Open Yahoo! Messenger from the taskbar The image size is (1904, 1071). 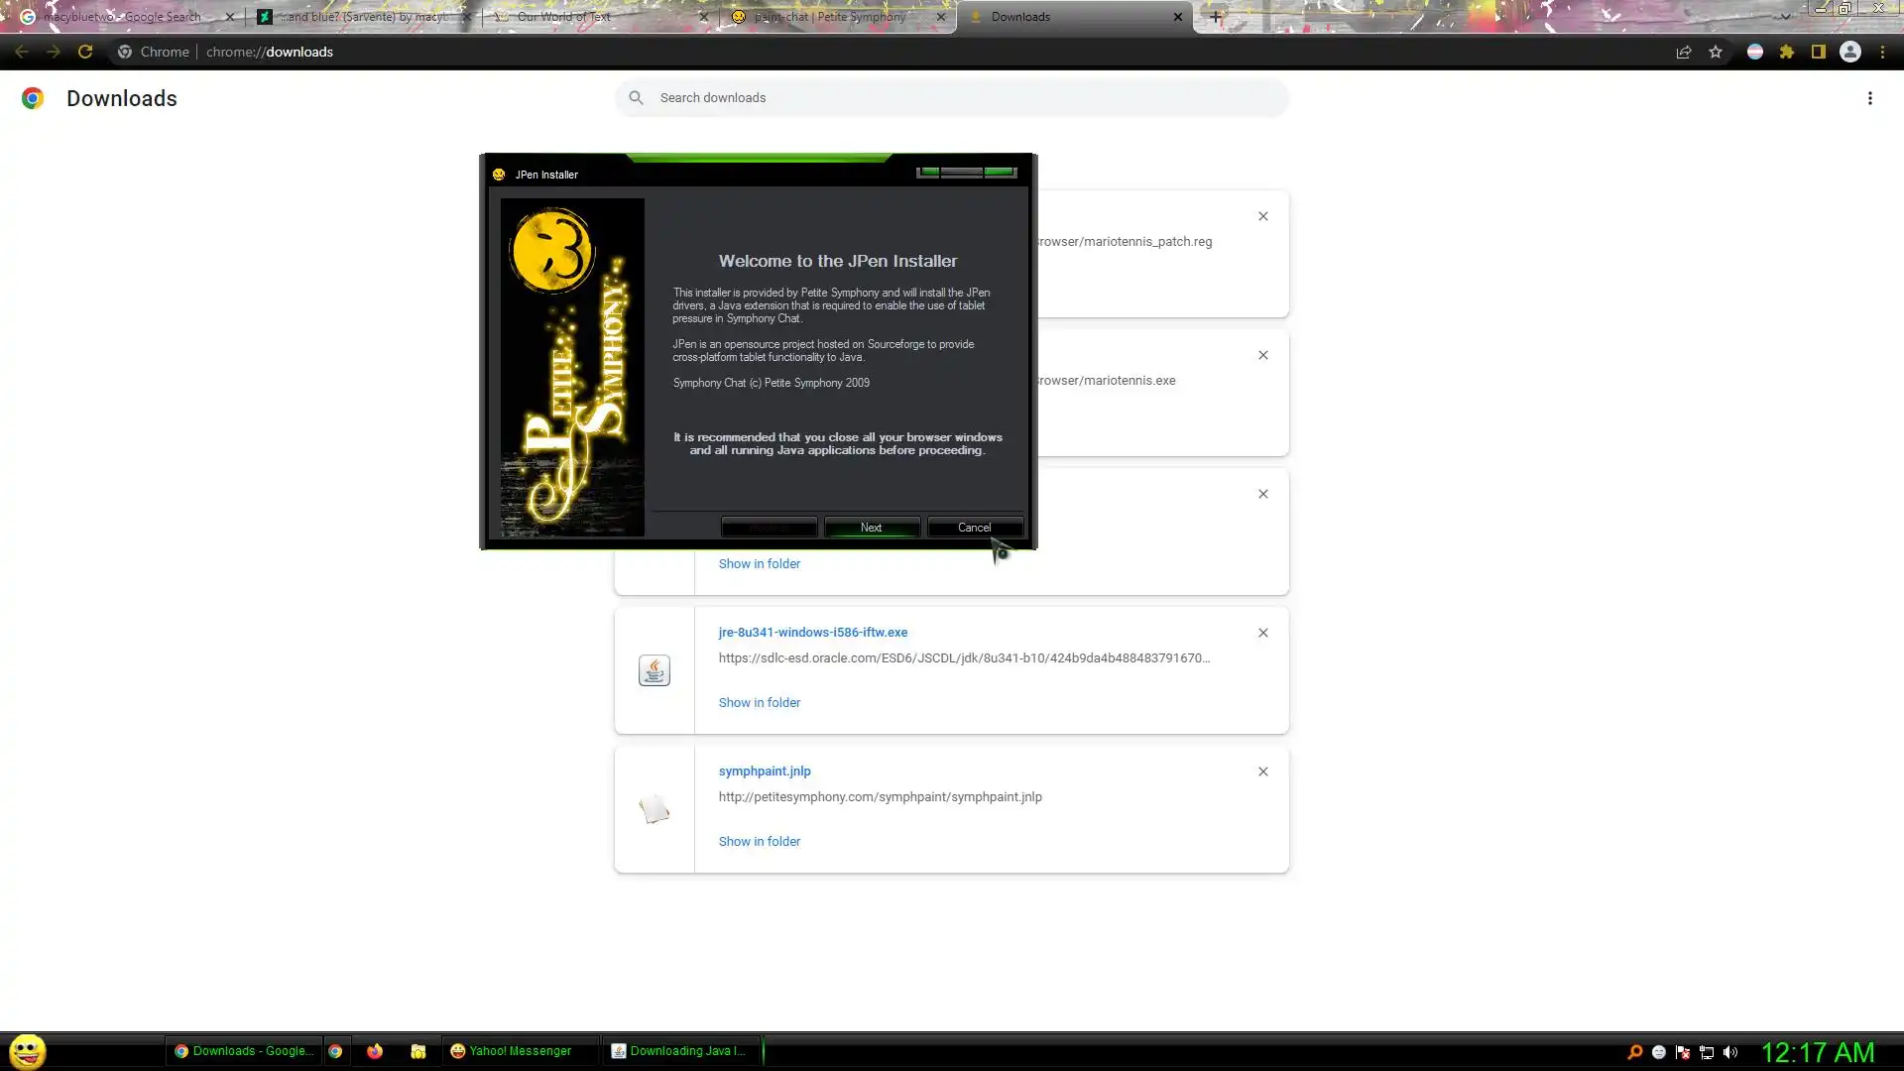[x=511, y=1051]
